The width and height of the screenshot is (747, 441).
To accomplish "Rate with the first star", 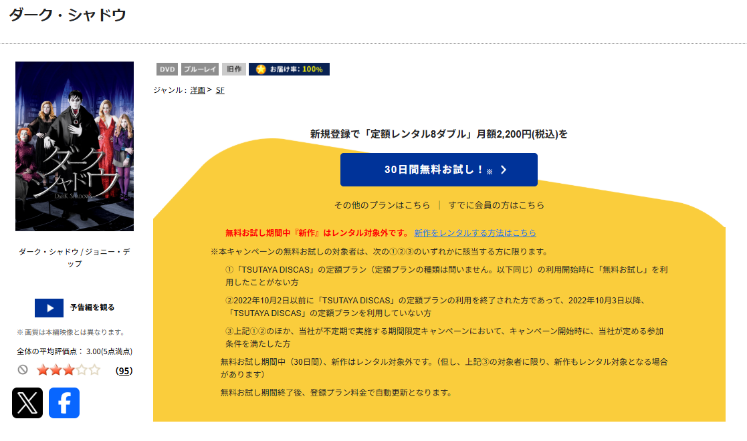I will (43, 370).
